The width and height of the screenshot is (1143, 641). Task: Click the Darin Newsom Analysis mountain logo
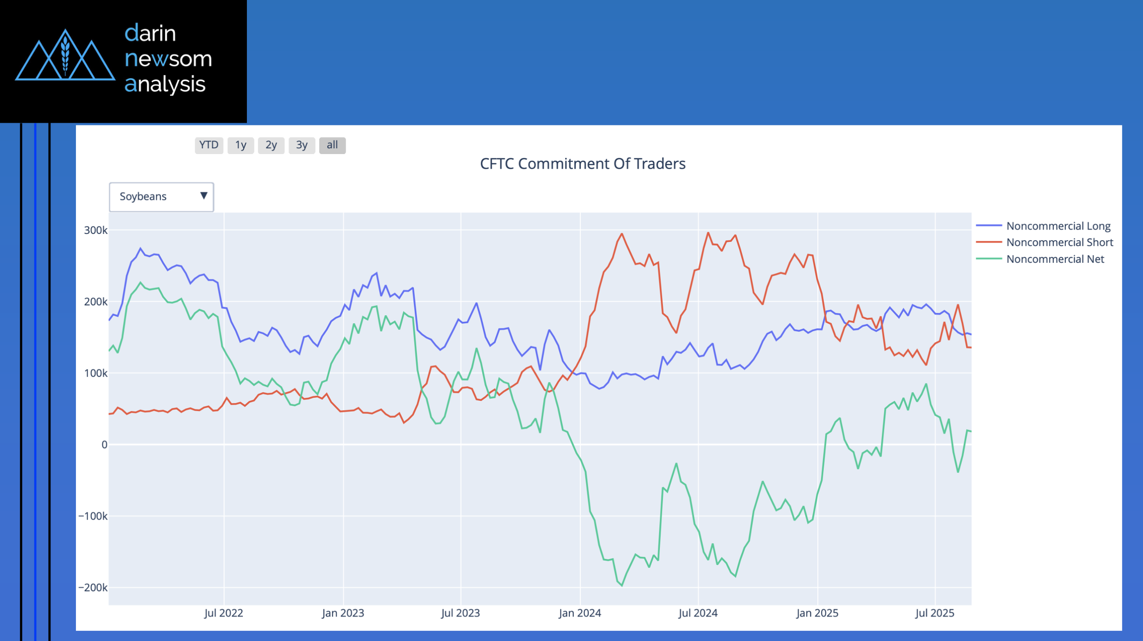(x=65, y=56)
